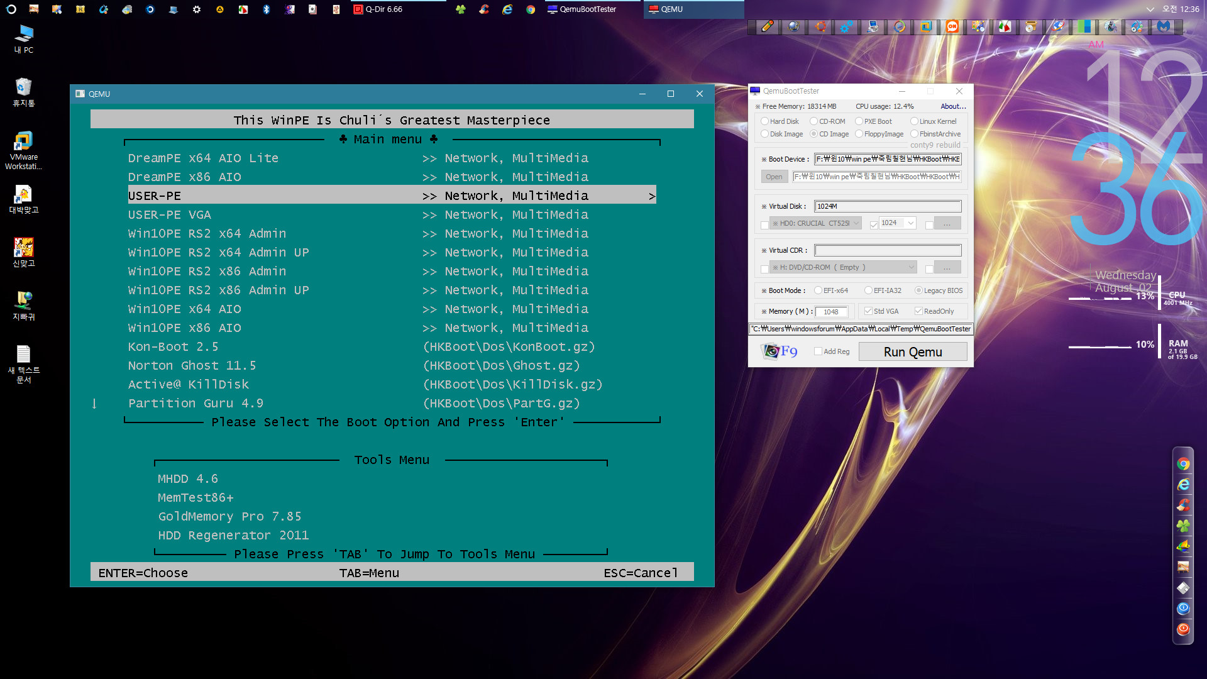This screenshot has width=1207, height=679.
Task: Click the virtual disk browse '...' button
Action: pos(947,223)
